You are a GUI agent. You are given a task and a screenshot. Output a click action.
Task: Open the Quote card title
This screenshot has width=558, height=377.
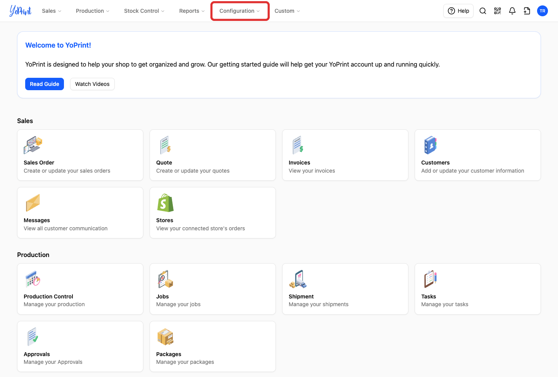coord(164,163)
